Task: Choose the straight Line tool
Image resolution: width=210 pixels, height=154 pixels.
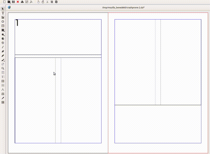Action: [x=3, y=47]
